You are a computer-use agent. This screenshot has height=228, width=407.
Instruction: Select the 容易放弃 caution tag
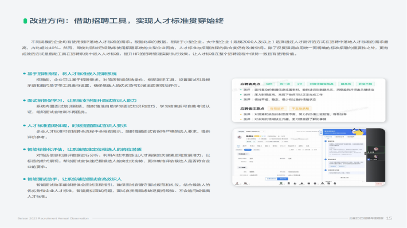[x=277, y=109]
